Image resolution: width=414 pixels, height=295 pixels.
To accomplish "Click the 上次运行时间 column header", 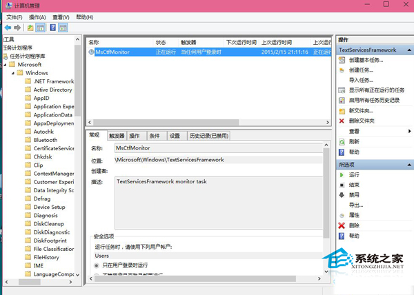I will tap(285, 43).
